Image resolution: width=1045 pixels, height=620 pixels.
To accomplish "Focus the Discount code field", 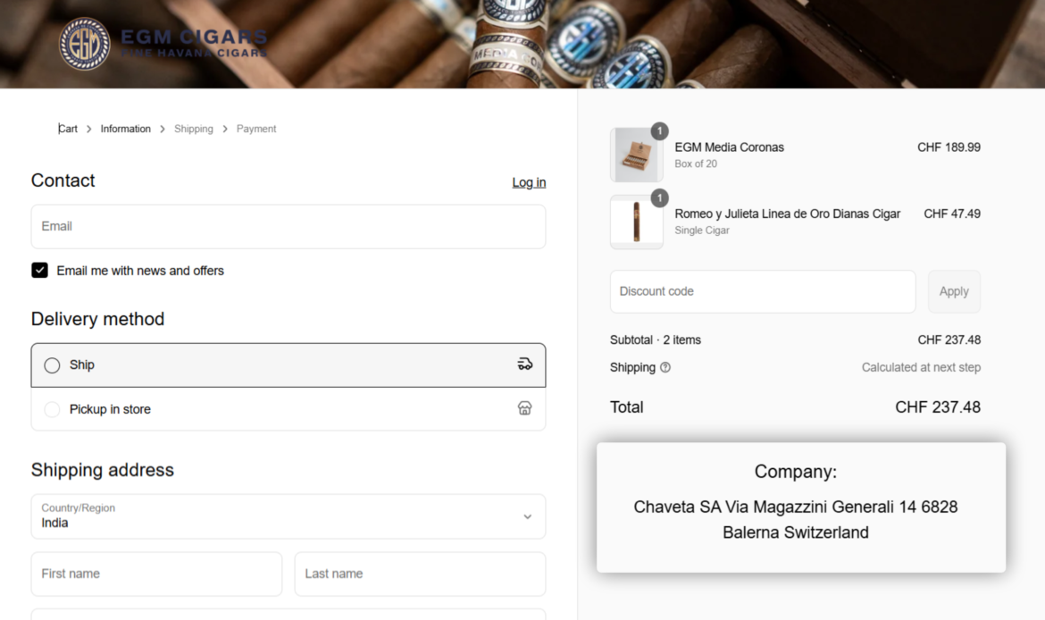I will pyautogui.click(x=763, y=291).
